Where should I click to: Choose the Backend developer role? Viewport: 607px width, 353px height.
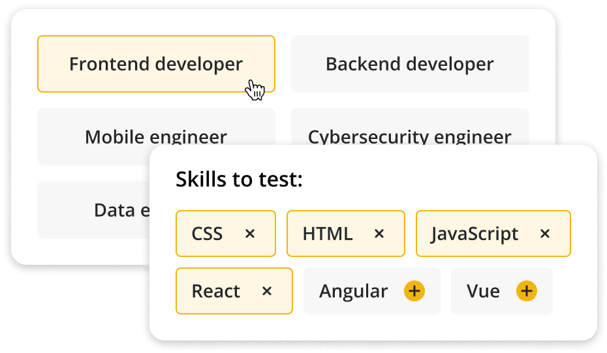tap(410, 64)
